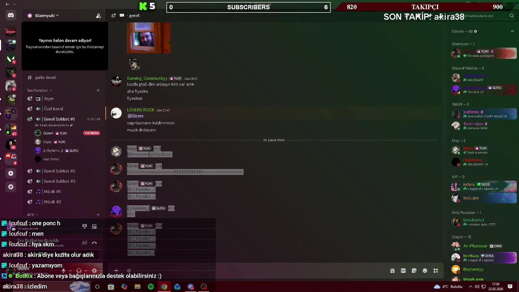Create channel via plus beside Ses Kanalları
The width and height of the screenshot is (519, 292).
[x=98, y=90]
